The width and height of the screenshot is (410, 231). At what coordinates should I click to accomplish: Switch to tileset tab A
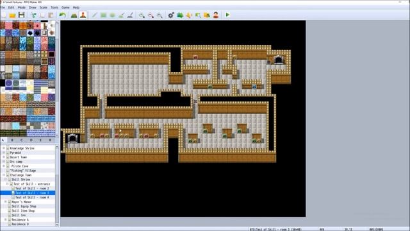tap(3, 140)
